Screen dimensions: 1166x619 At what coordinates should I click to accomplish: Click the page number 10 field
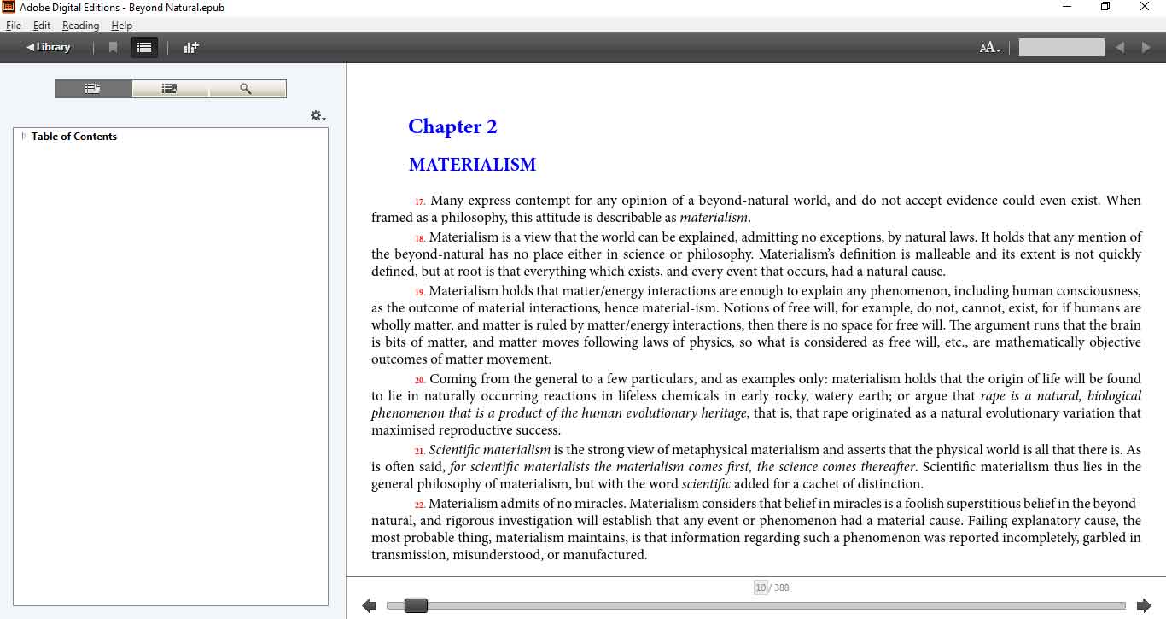761,587
